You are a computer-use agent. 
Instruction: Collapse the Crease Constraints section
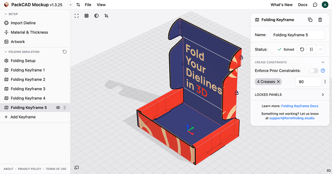coord(323,62)
